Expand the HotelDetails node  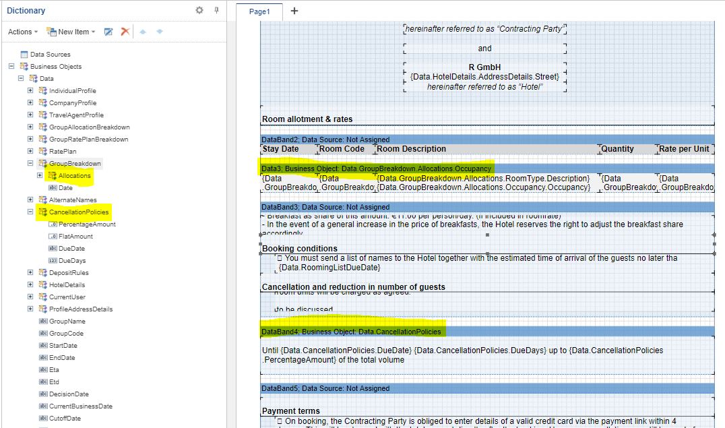tap(30, 285)
